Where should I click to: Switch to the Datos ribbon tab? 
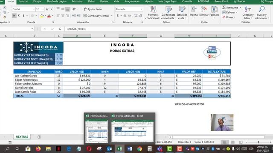91,1
